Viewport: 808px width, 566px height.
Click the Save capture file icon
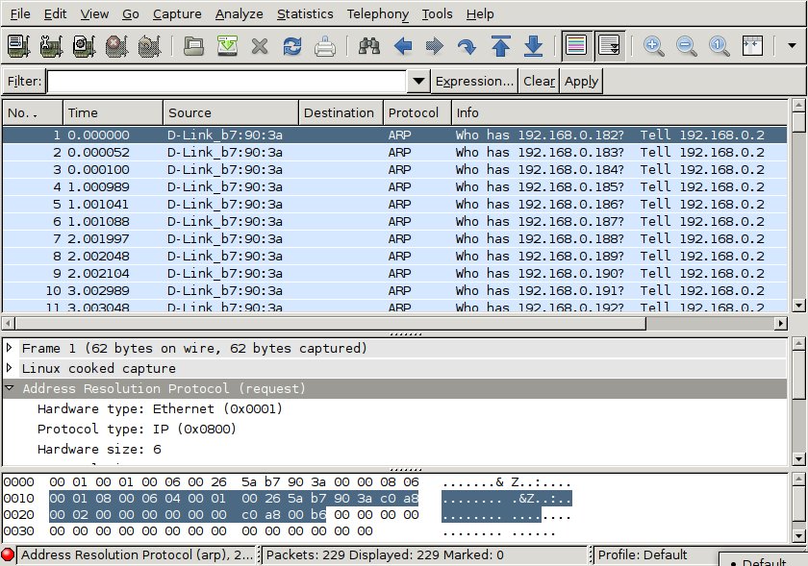click(x=227, y=46)
